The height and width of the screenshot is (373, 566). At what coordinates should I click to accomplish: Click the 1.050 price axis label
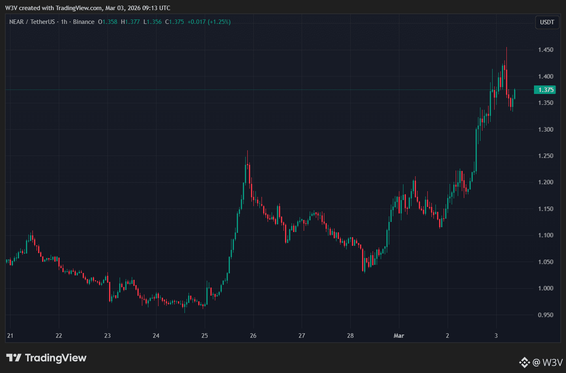(x=546, y=262)
